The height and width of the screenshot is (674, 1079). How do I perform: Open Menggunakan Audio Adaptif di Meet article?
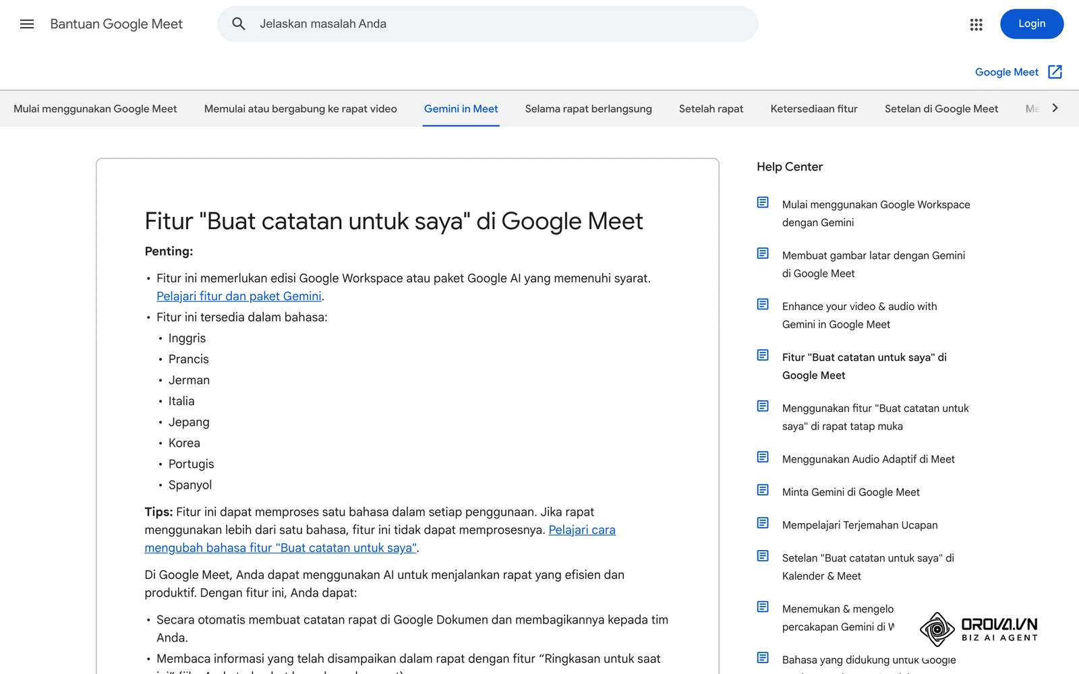[869, 459]
